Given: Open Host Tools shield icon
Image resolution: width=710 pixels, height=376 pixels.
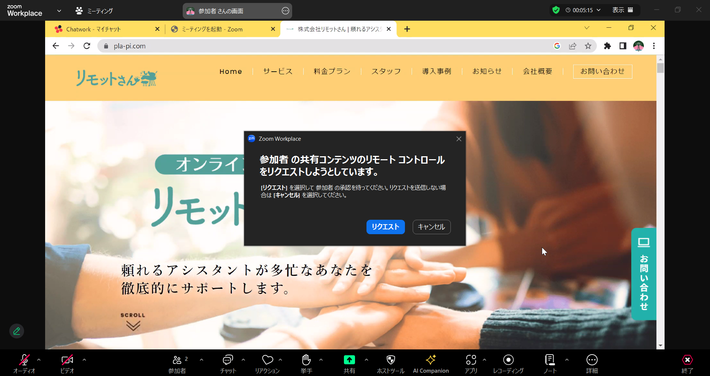Looking at the screenshot, I should pyautogui.click(x=390, y=360).
